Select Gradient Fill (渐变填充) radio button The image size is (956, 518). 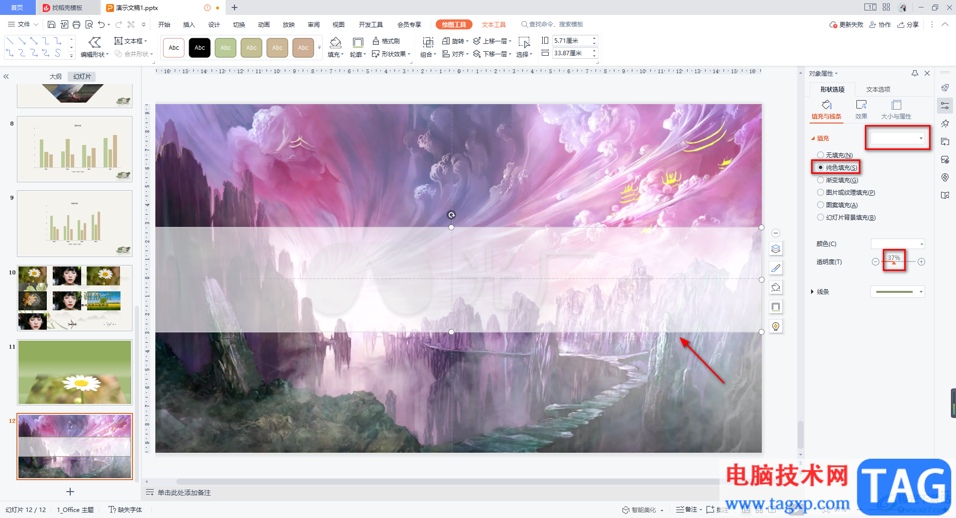click(820, 180)
